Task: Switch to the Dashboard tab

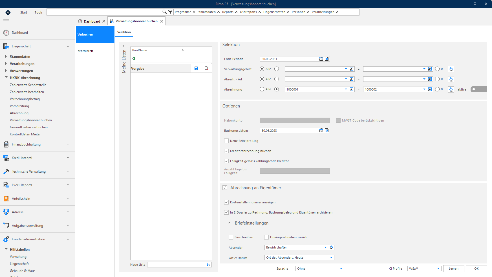Action: 92,21
